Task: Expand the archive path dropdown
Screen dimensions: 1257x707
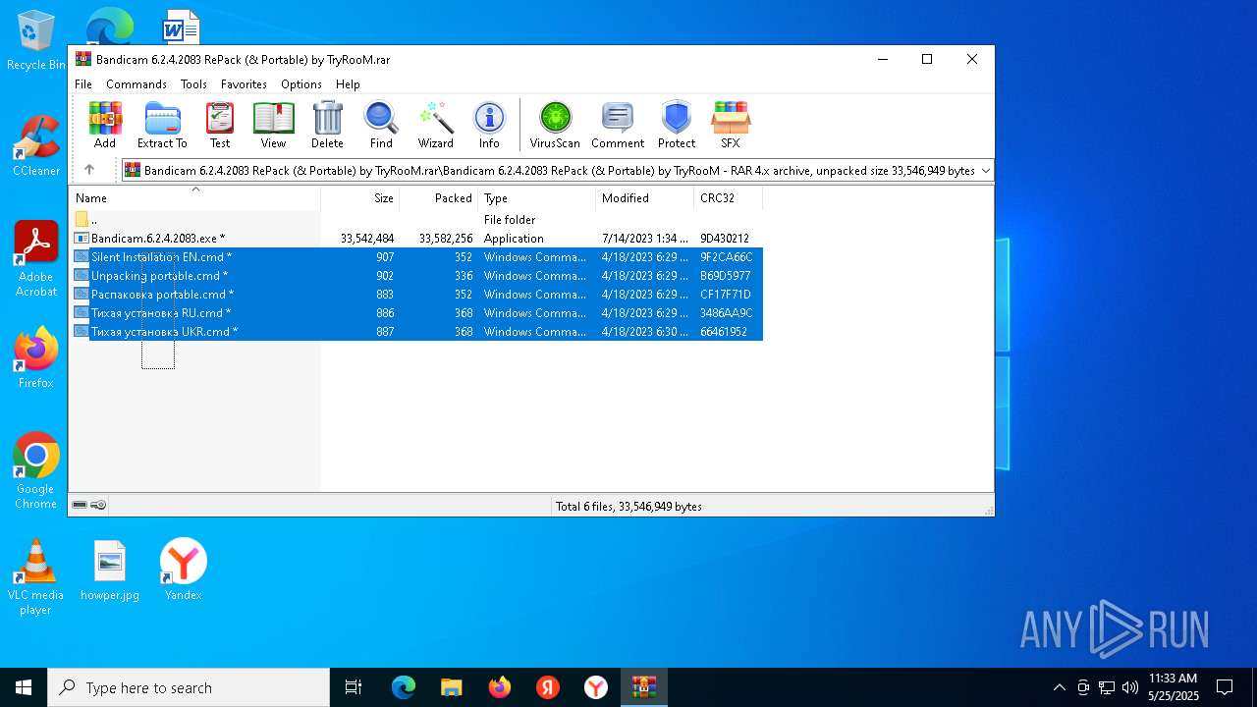Action: (985, 171)
